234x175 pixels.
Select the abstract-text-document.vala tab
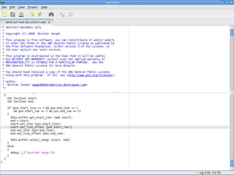(x=26, y=22)
